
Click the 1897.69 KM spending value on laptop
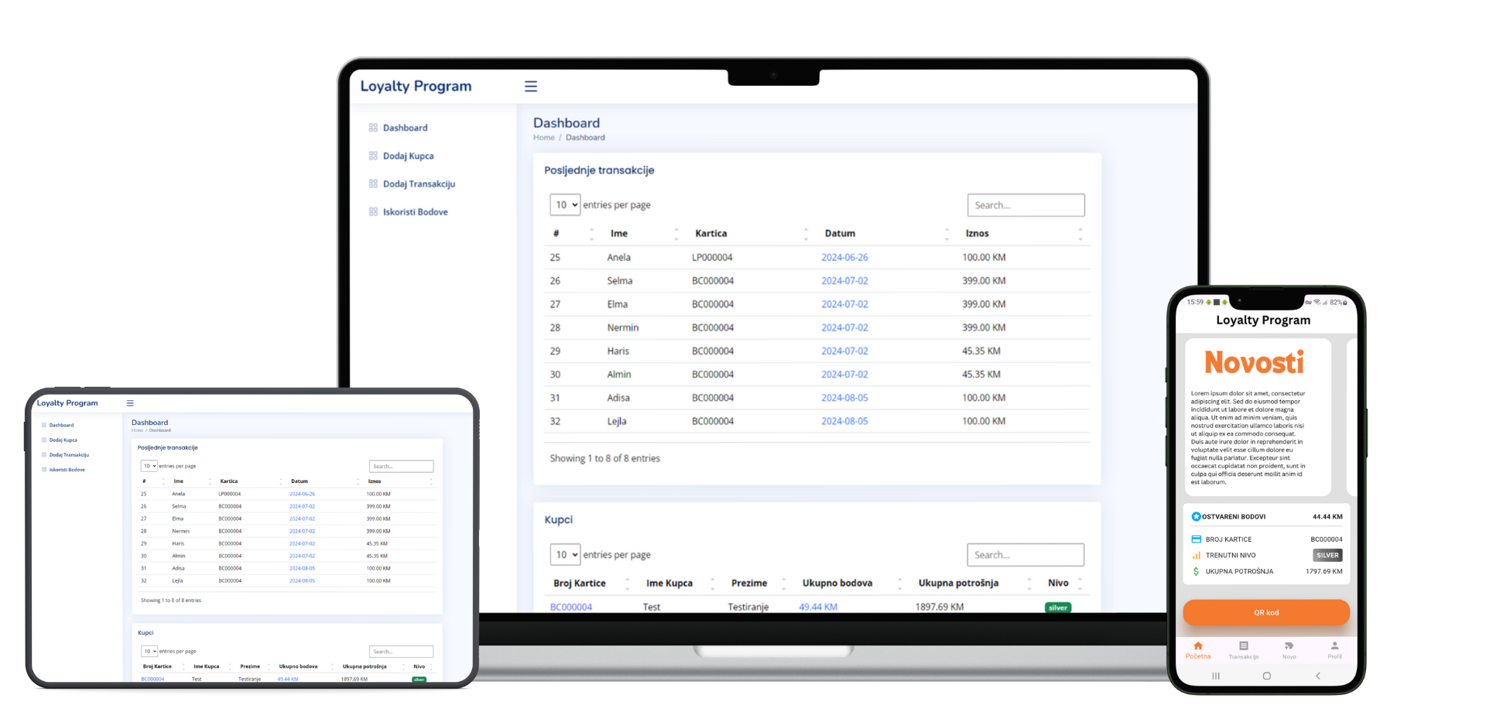pos(940,607)
